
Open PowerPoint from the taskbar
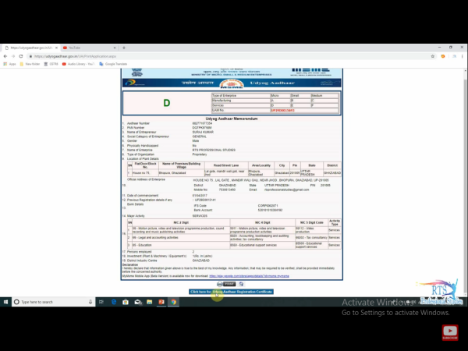pos(162,302)
